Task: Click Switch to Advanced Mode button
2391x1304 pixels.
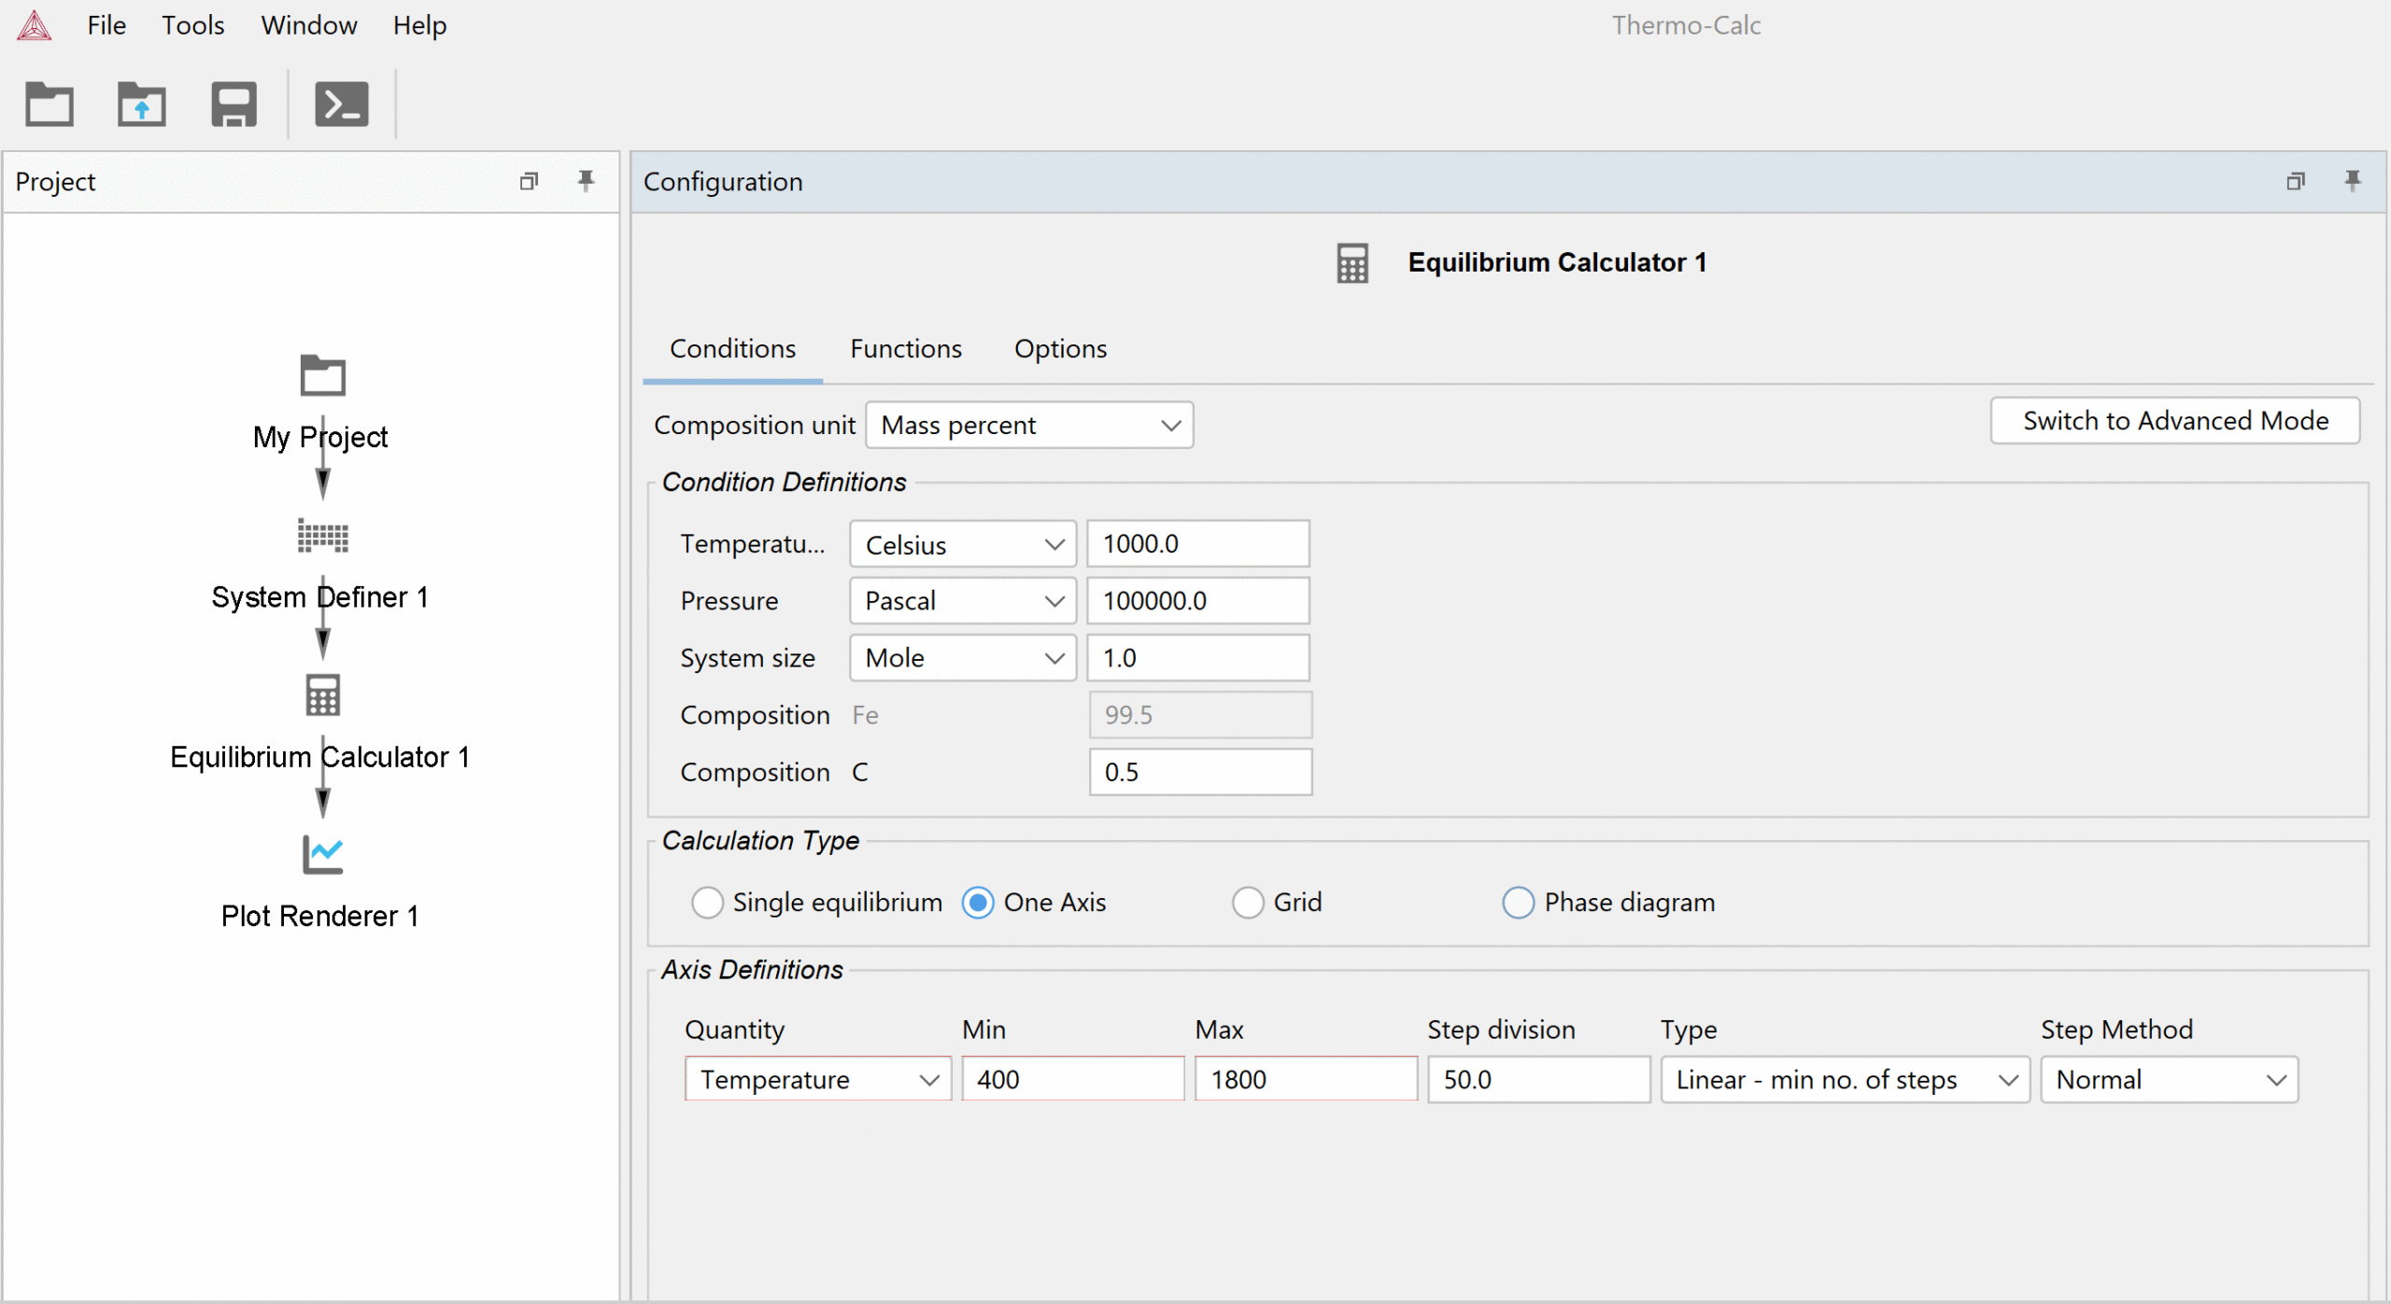Action: click(2175, 421)
